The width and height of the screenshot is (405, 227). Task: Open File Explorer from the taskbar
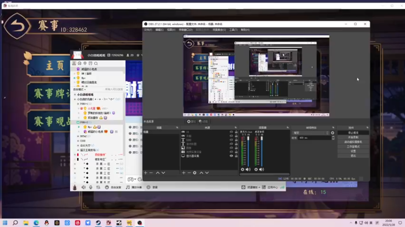coord(26,222)
